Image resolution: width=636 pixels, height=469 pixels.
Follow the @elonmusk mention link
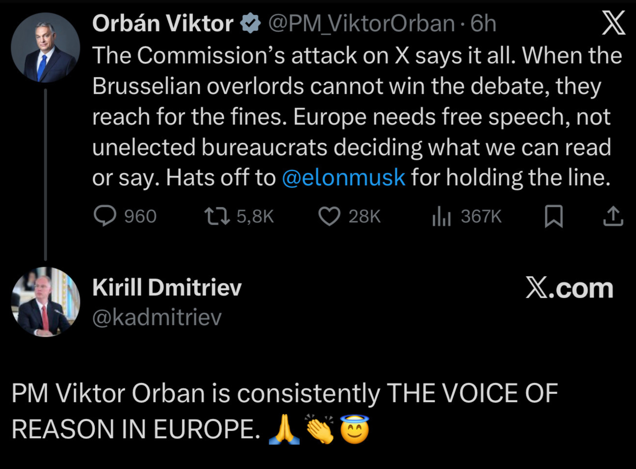click(343, 177)
